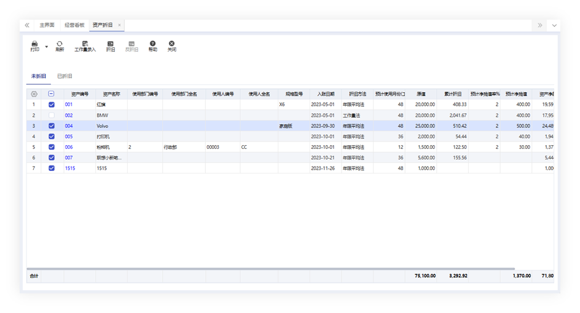This screenshot has width=580, height=313.
Task: Open asset number link 006
Action: [69, 147]
